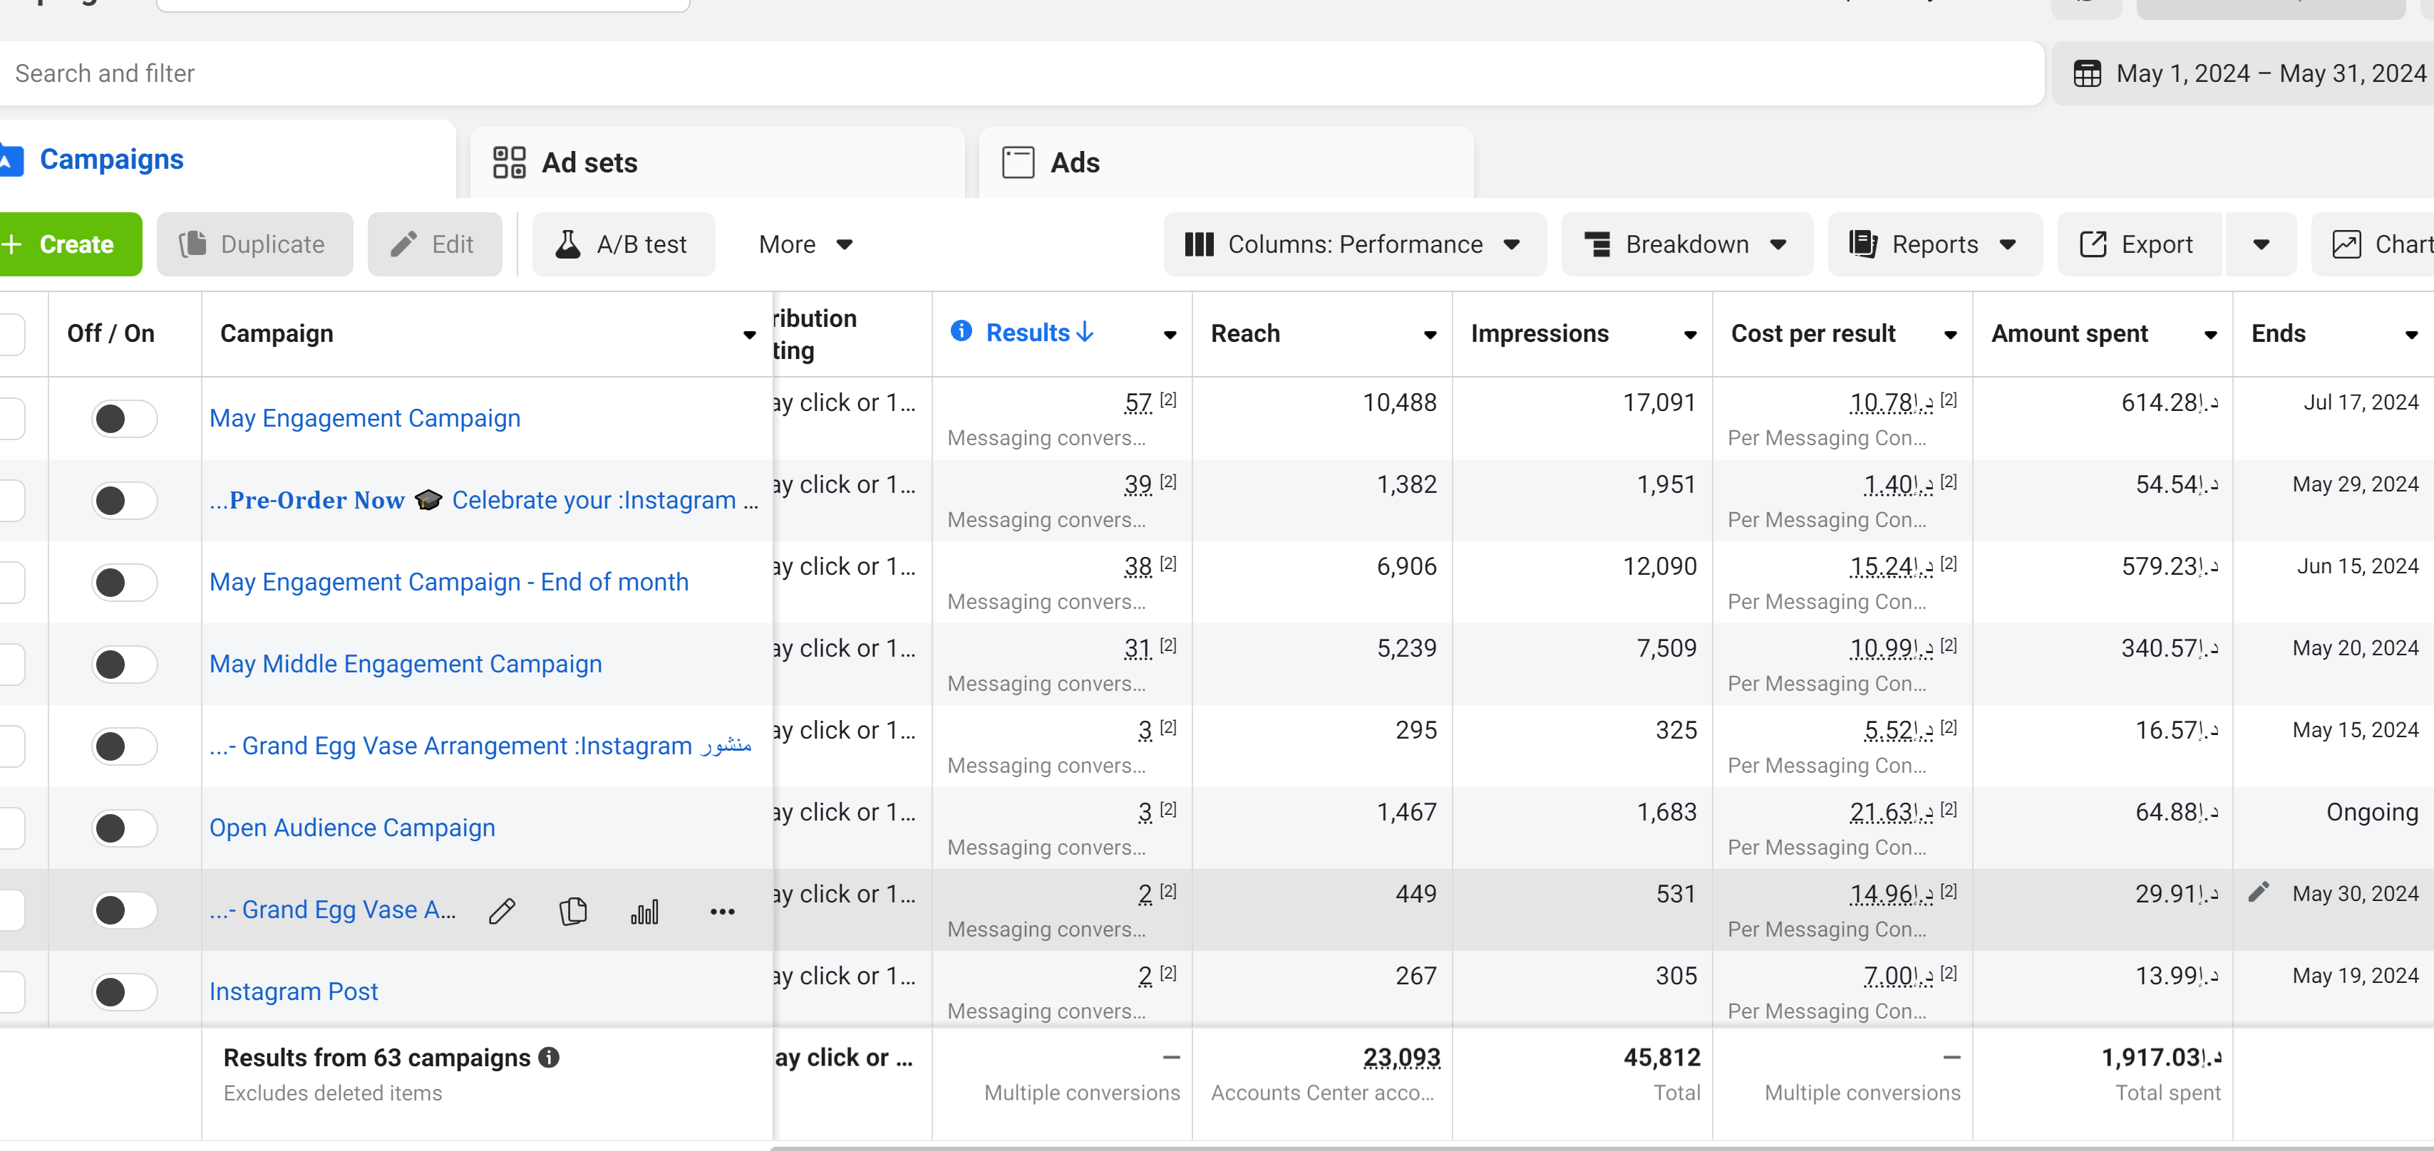Viewport: 2434px width, 1151px height.
Task: Open charts icon in hovered campaign row
Action: (644, 911)
